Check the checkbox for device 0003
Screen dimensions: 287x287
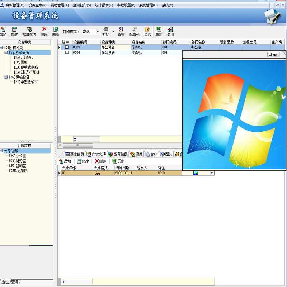pyautogui.click(x=67, y=47)
